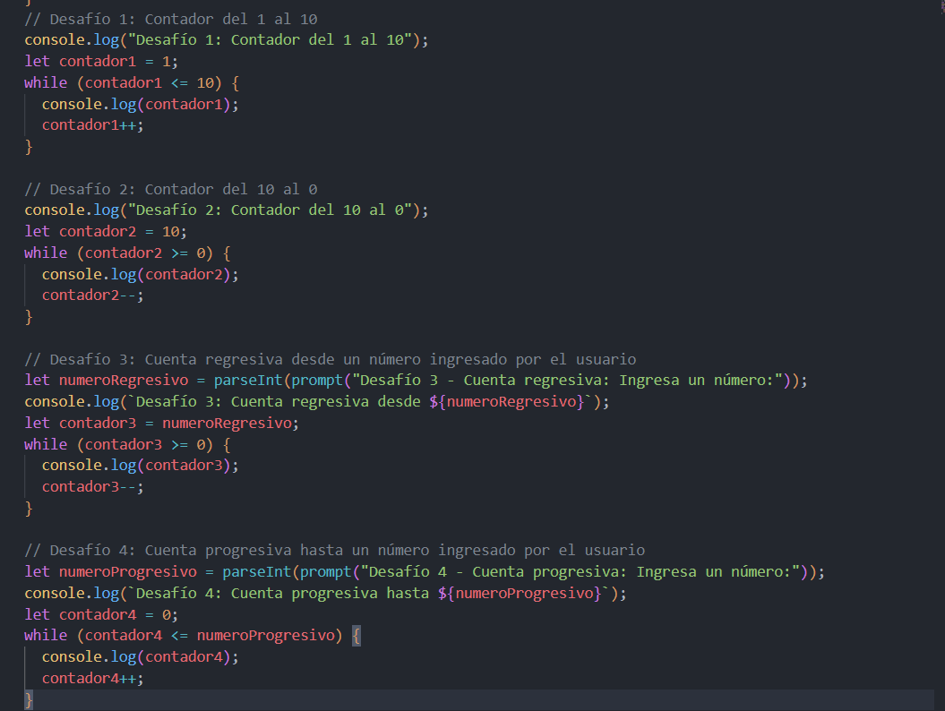Select the line 'let contador4 = 0;'
945x711 pixels.
tap(101, 615)
